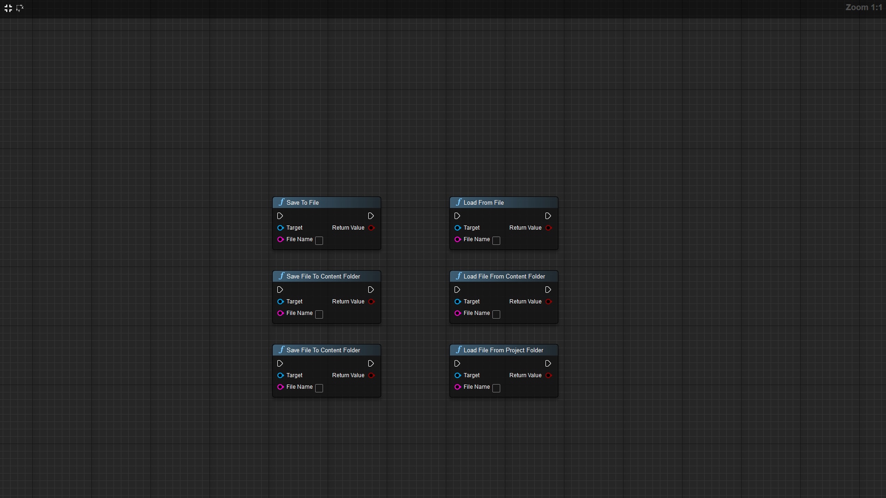Click the File Name box on Load File From Project Folder
Viewport: 886px width, 498px height.
point(496,388)
